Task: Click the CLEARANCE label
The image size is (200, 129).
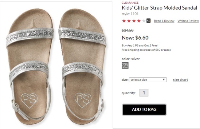Action: click(x=130, y=3)
